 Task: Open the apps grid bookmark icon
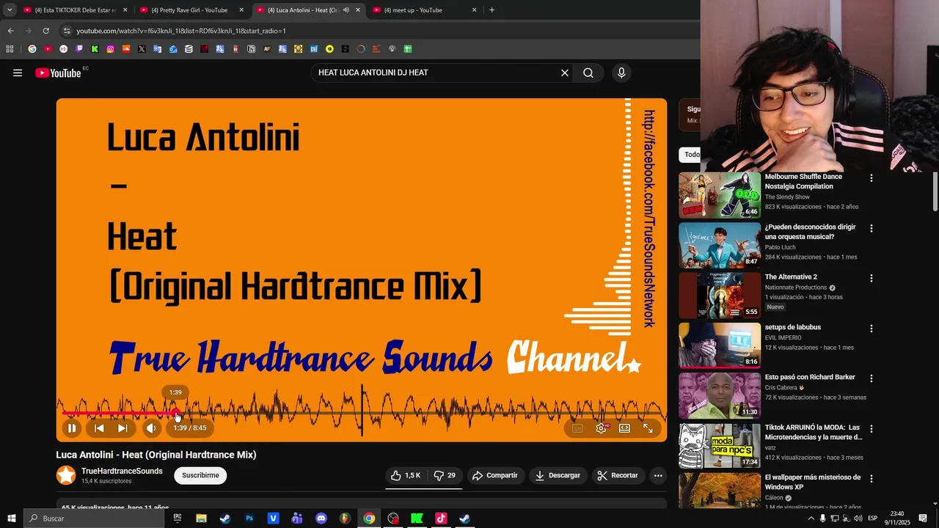coord(10,49)
